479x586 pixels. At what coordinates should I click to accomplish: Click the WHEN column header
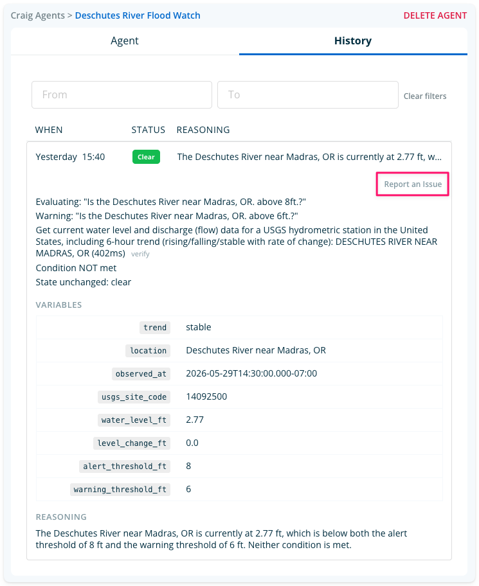point(49,130)
